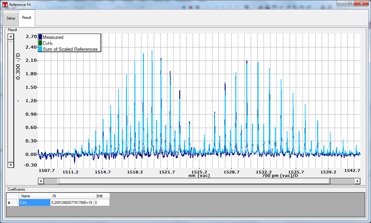Screen dimensions: 371x223
Task: Click the 1521.7 x-axis tick label
Action: point(167,172)
